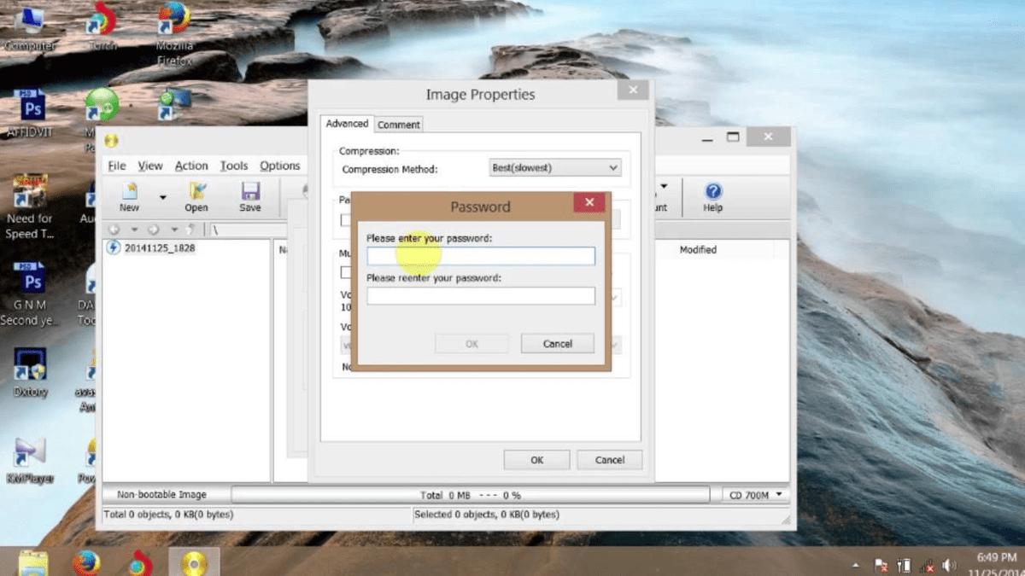Open the Tools menu
Viewport: 1025px width, 576px height.
[233, 166]
